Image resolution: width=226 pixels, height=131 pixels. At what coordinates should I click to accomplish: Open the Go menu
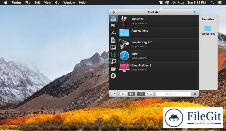click(x=57, y=2)
